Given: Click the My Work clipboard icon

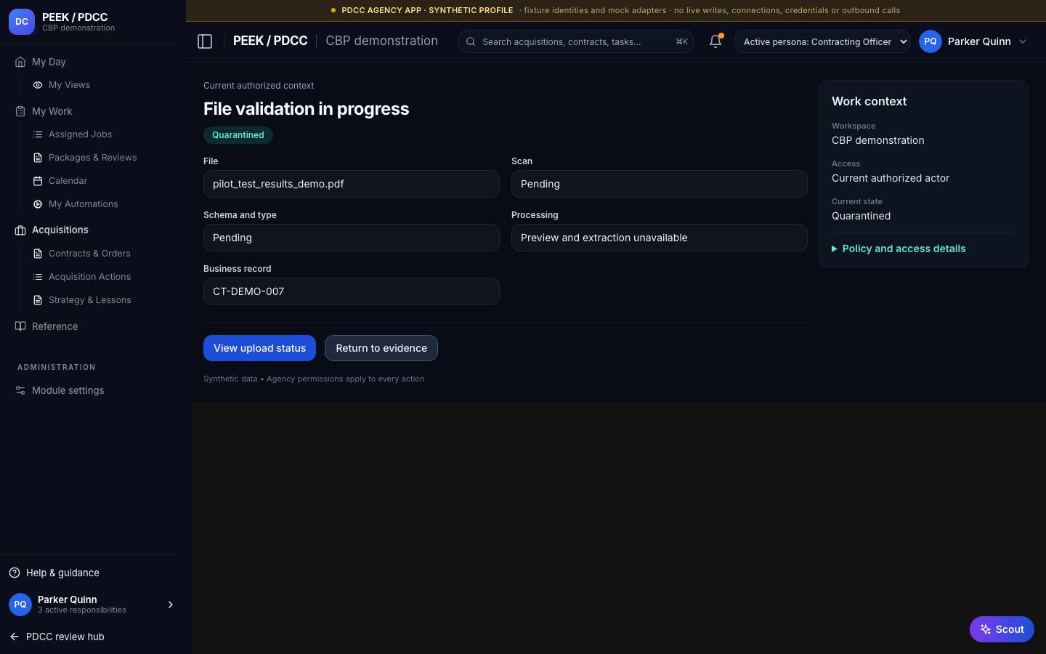Looking at the screenshot, I should tap(20, 111).
